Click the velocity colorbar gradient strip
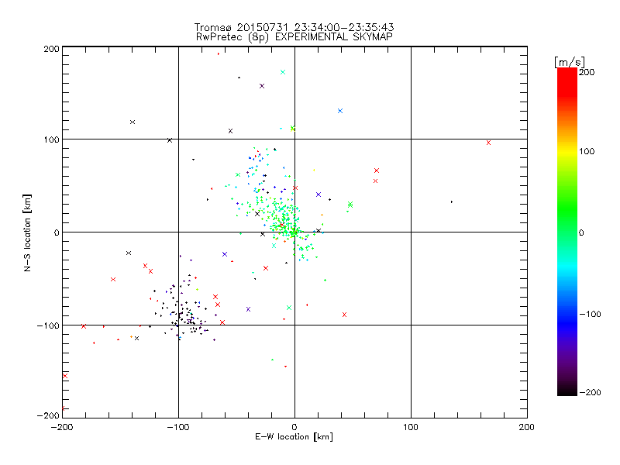 click(567, 232)
